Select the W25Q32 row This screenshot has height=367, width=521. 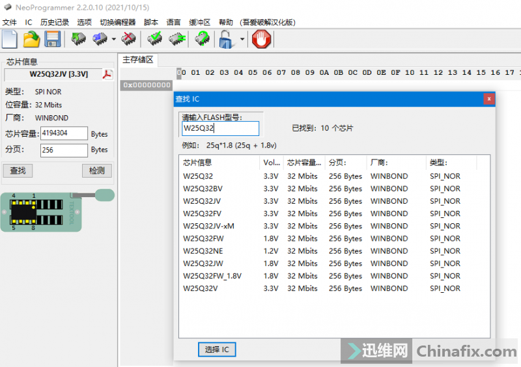tap(334, 176)
